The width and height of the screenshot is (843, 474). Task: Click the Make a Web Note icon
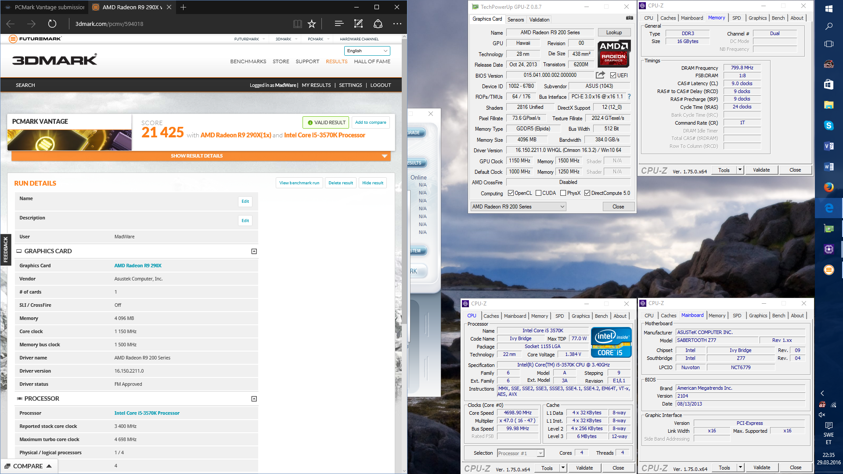358,24
